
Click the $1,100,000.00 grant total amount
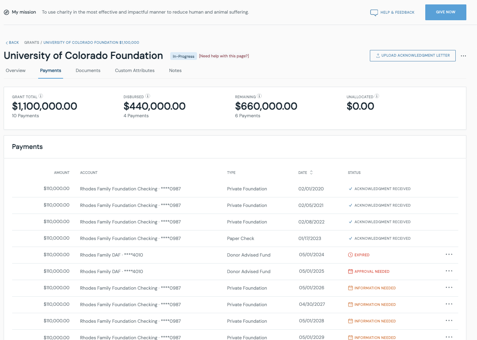pos(44,106)
